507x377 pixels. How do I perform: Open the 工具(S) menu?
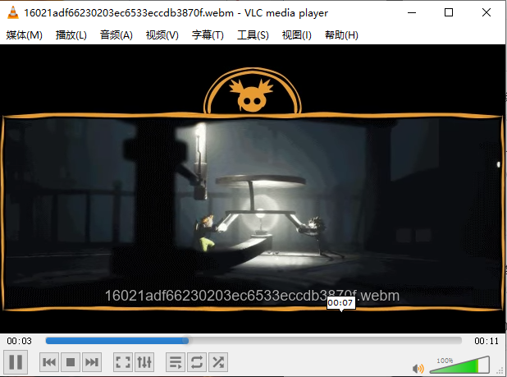252,34
